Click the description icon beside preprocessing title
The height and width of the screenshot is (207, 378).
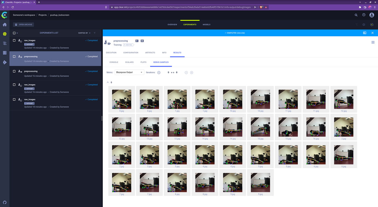(x=137, y=41)
